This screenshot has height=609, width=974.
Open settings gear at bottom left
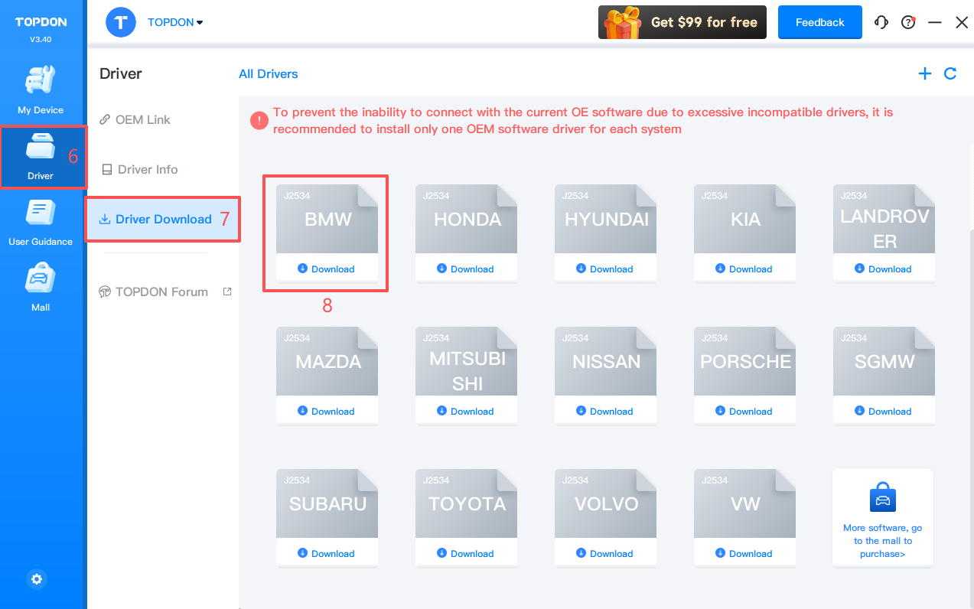[x=37, y=579]
